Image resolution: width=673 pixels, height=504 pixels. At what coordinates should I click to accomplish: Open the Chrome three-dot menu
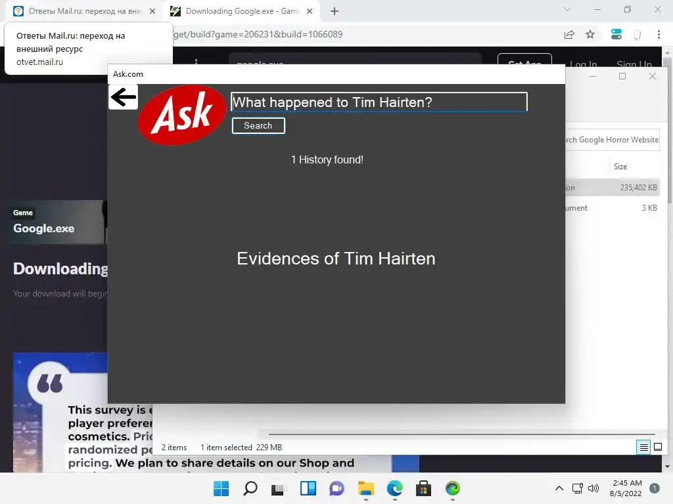tap(659, 34)
